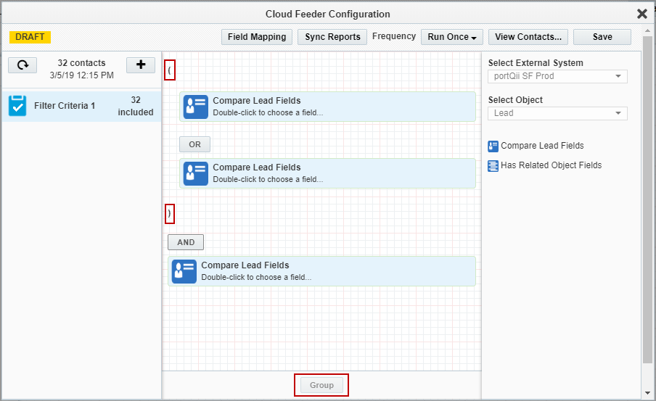
Task: Click the plus icon to add filter
Action: [x=141, y=65]
